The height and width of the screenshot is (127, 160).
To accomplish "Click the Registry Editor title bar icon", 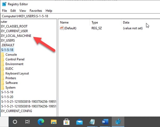I will point(4,4).
